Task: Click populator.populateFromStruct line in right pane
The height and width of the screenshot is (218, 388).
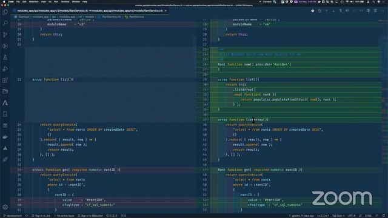Action: pos(289,99)
